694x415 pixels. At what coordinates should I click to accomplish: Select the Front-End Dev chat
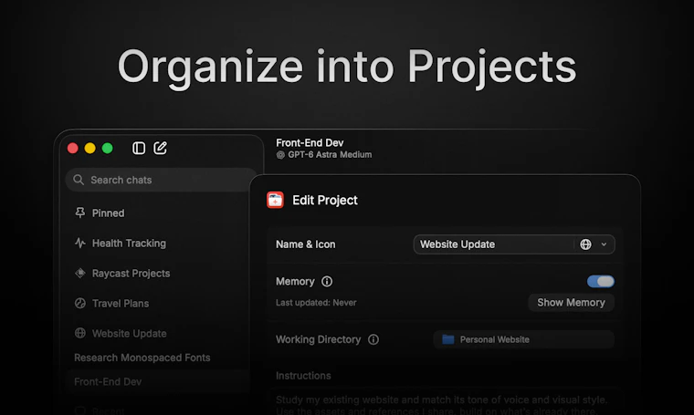click(108, 382)
